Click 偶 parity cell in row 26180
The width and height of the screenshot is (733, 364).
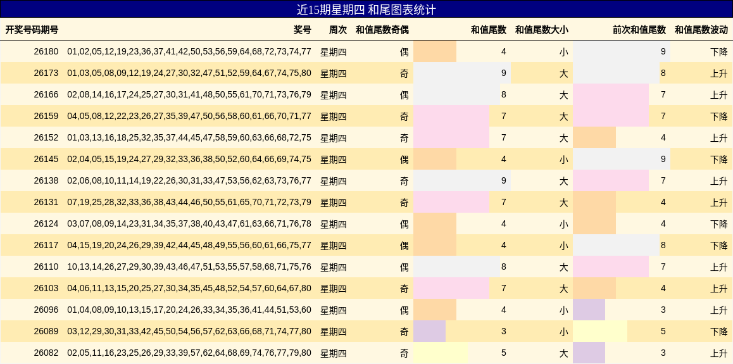point(404,52)
